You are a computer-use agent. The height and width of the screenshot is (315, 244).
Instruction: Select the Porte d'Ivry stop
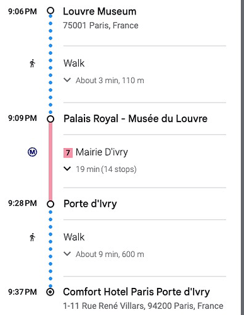(90, 203)
